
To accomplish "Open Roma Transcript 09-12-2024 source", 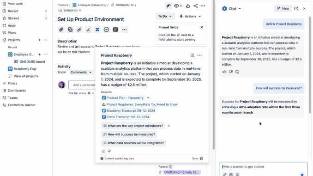I will click(x=126, y=117).
